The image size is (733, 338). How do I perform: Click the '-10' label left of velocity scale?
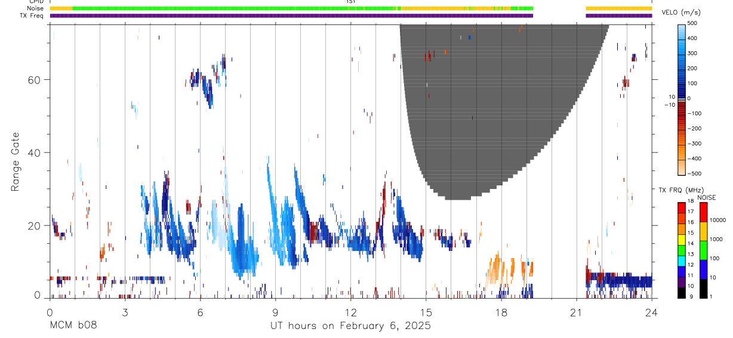point(669,105)
